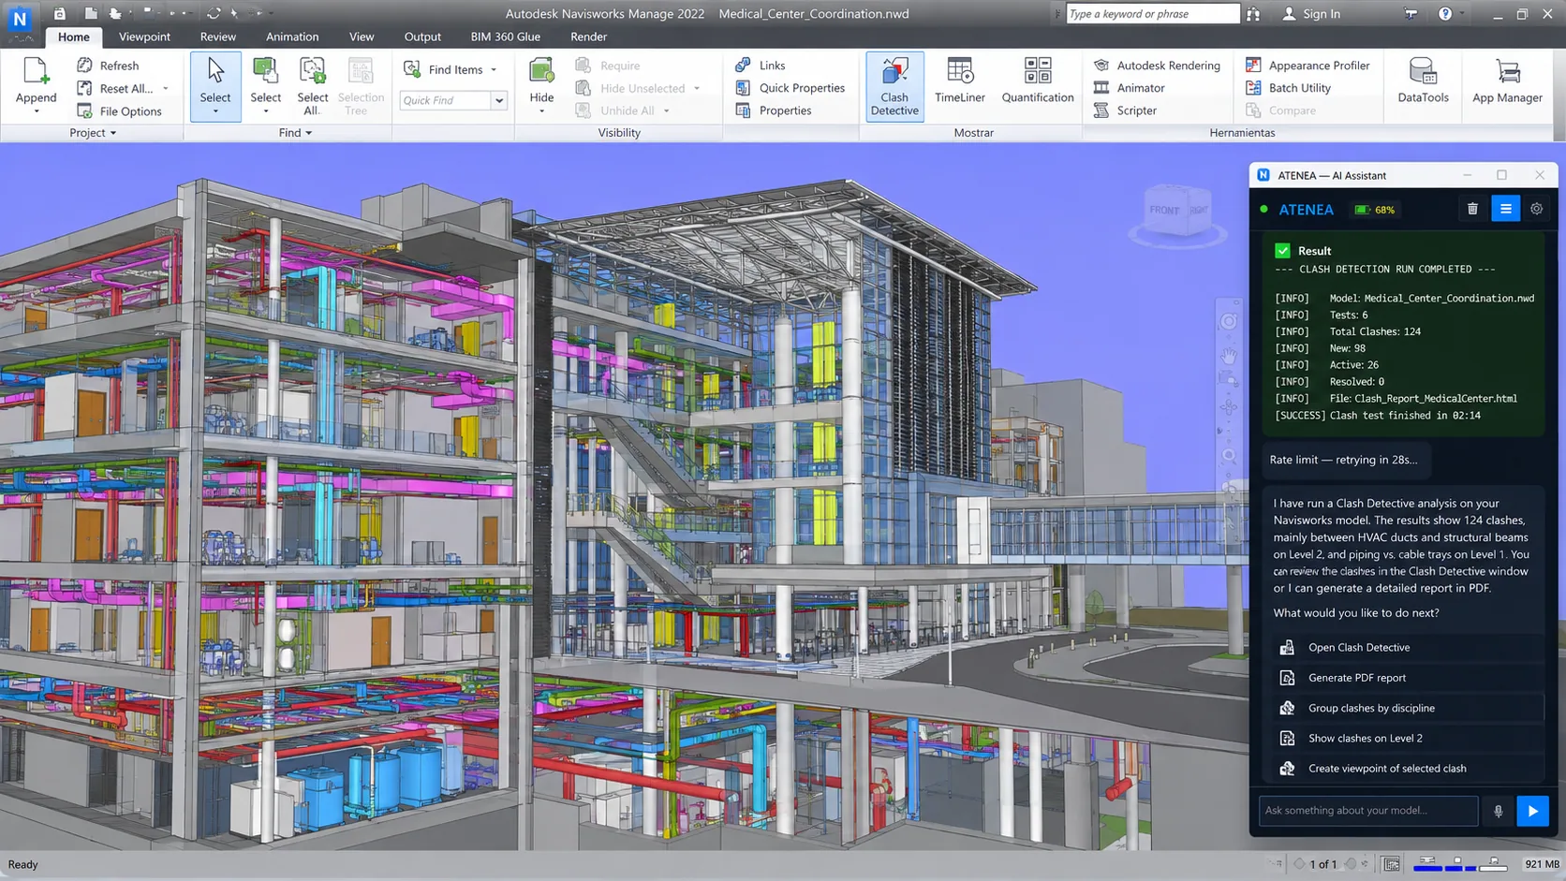
Task: Toggle the ATENEA list view button
Action: pyautogui.click(x=1505, y=209)
